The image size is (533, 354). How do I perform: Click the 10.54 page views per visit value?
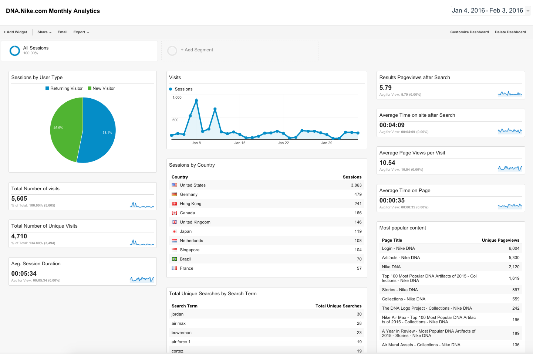pyautogui.click(x=387, y=163)
